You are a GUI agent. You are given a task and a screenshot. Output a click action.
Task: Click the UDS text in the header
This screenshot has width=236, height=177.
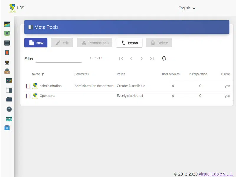click(x=21, y=8)
